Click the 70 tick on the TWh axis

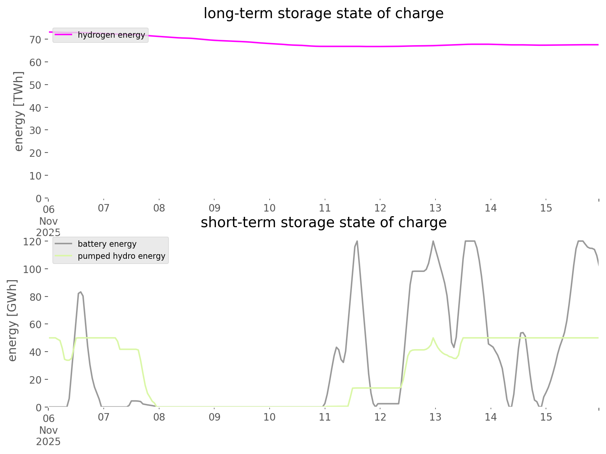point(36,39)
